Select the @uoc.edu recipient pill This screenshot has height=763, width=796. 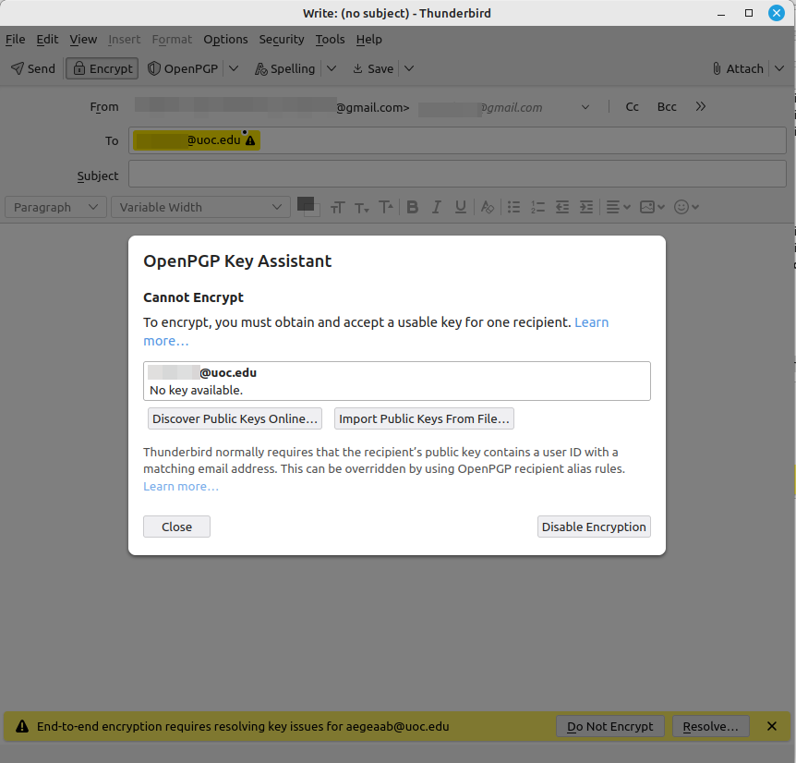pos(197,140)
